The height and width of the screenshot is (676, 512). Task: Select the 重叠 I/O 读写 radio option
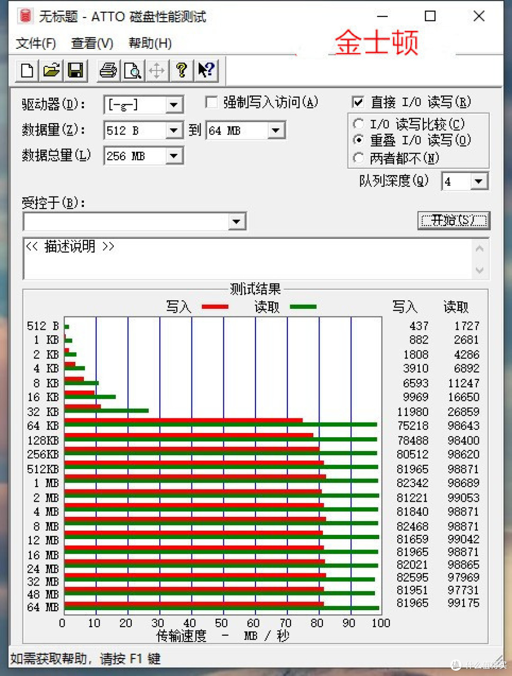tap(358, 140)
